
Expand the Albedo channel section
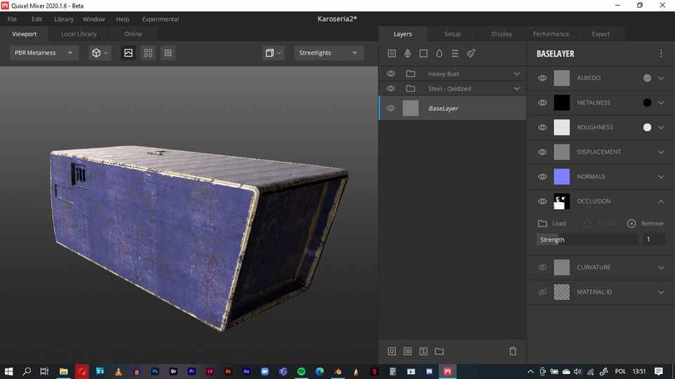661,78
